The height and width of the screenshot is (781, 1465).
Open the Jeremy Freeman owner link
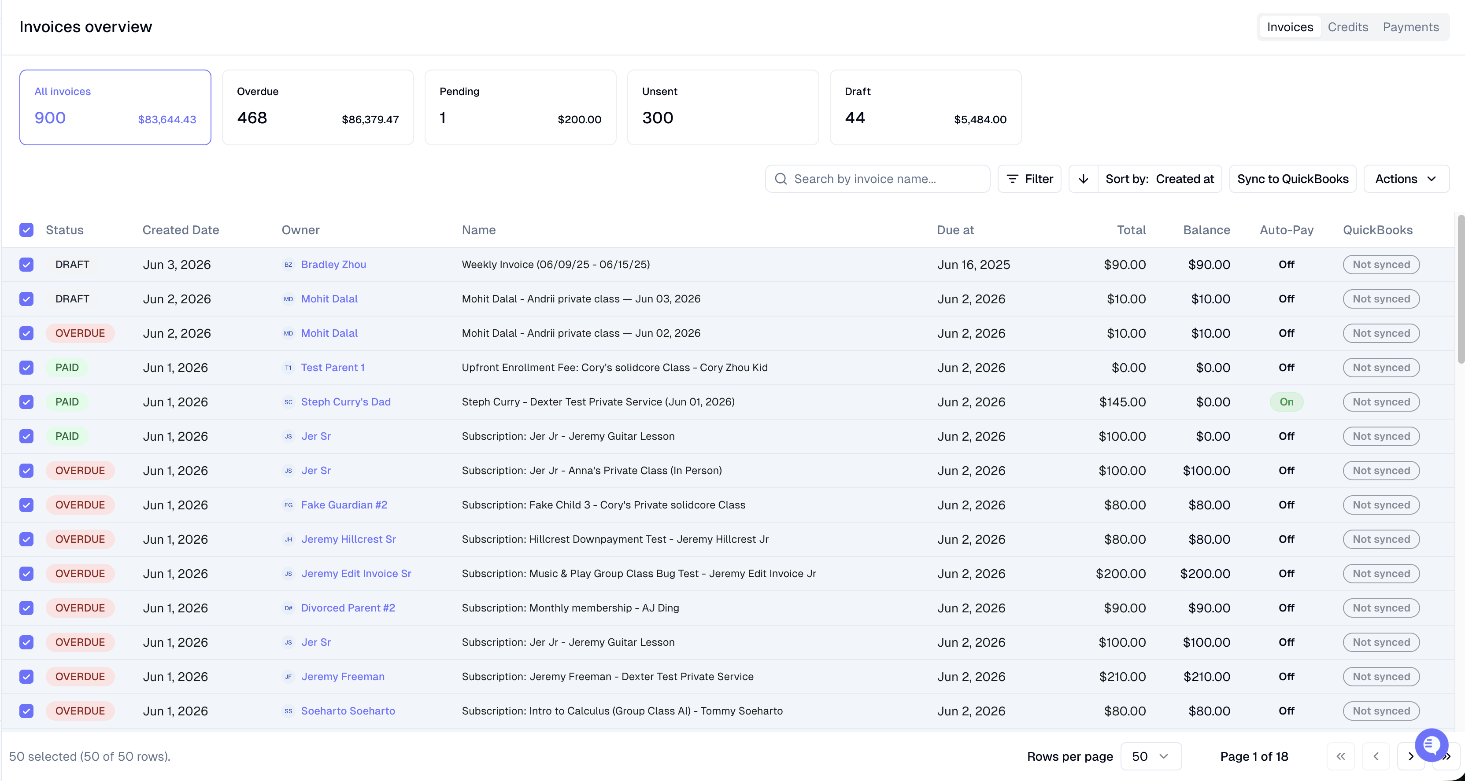point(342,677)
